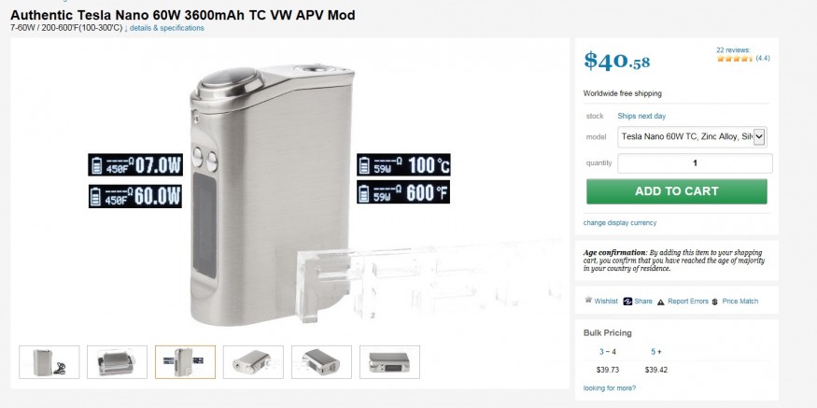Select fifth thumbnail showing mod bottom angle
Viewport: 817px width, 408px height.
click(x=321, y=362)
